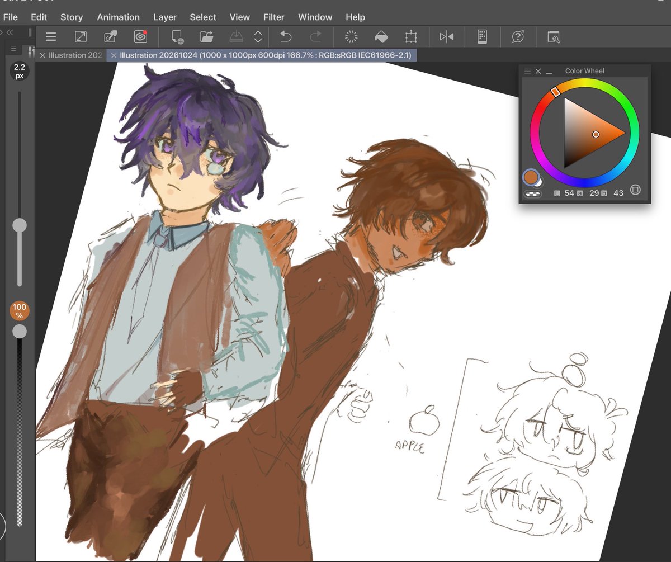Open help via the question bubble icon
671x562 pixels.
pyautogui.click(x=518, y=37)
